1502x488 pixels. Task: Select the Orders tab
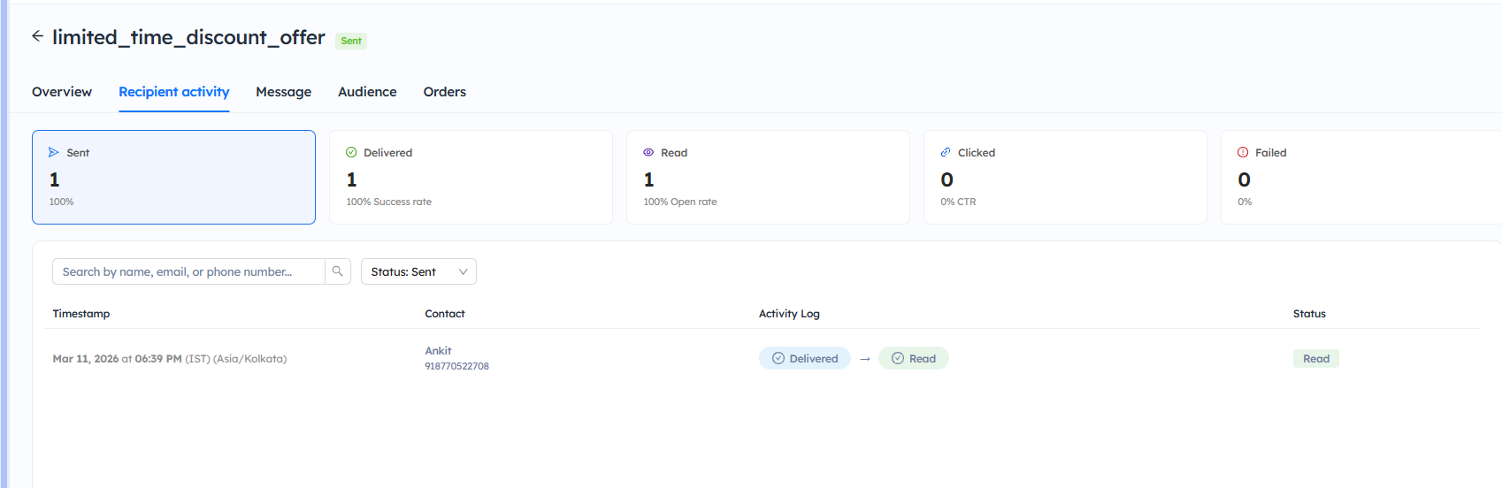coord(444,92)
